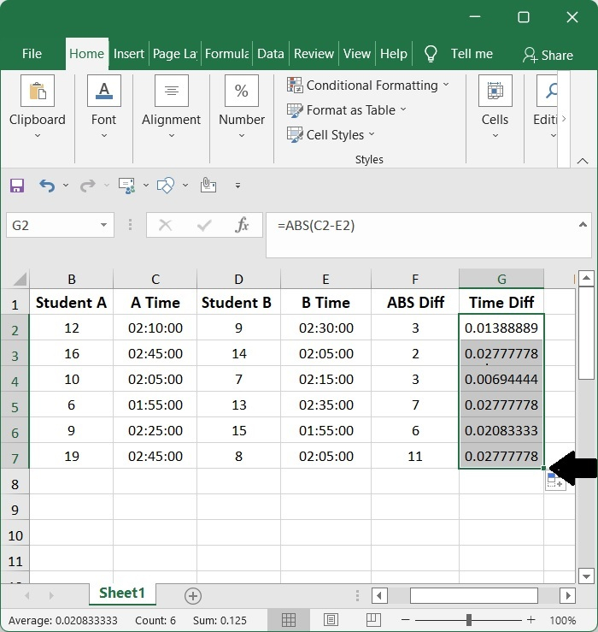Screen dimensions: 598x632
Task: Switch to the Page Layout tab
Action: click(x=175, y=54)
